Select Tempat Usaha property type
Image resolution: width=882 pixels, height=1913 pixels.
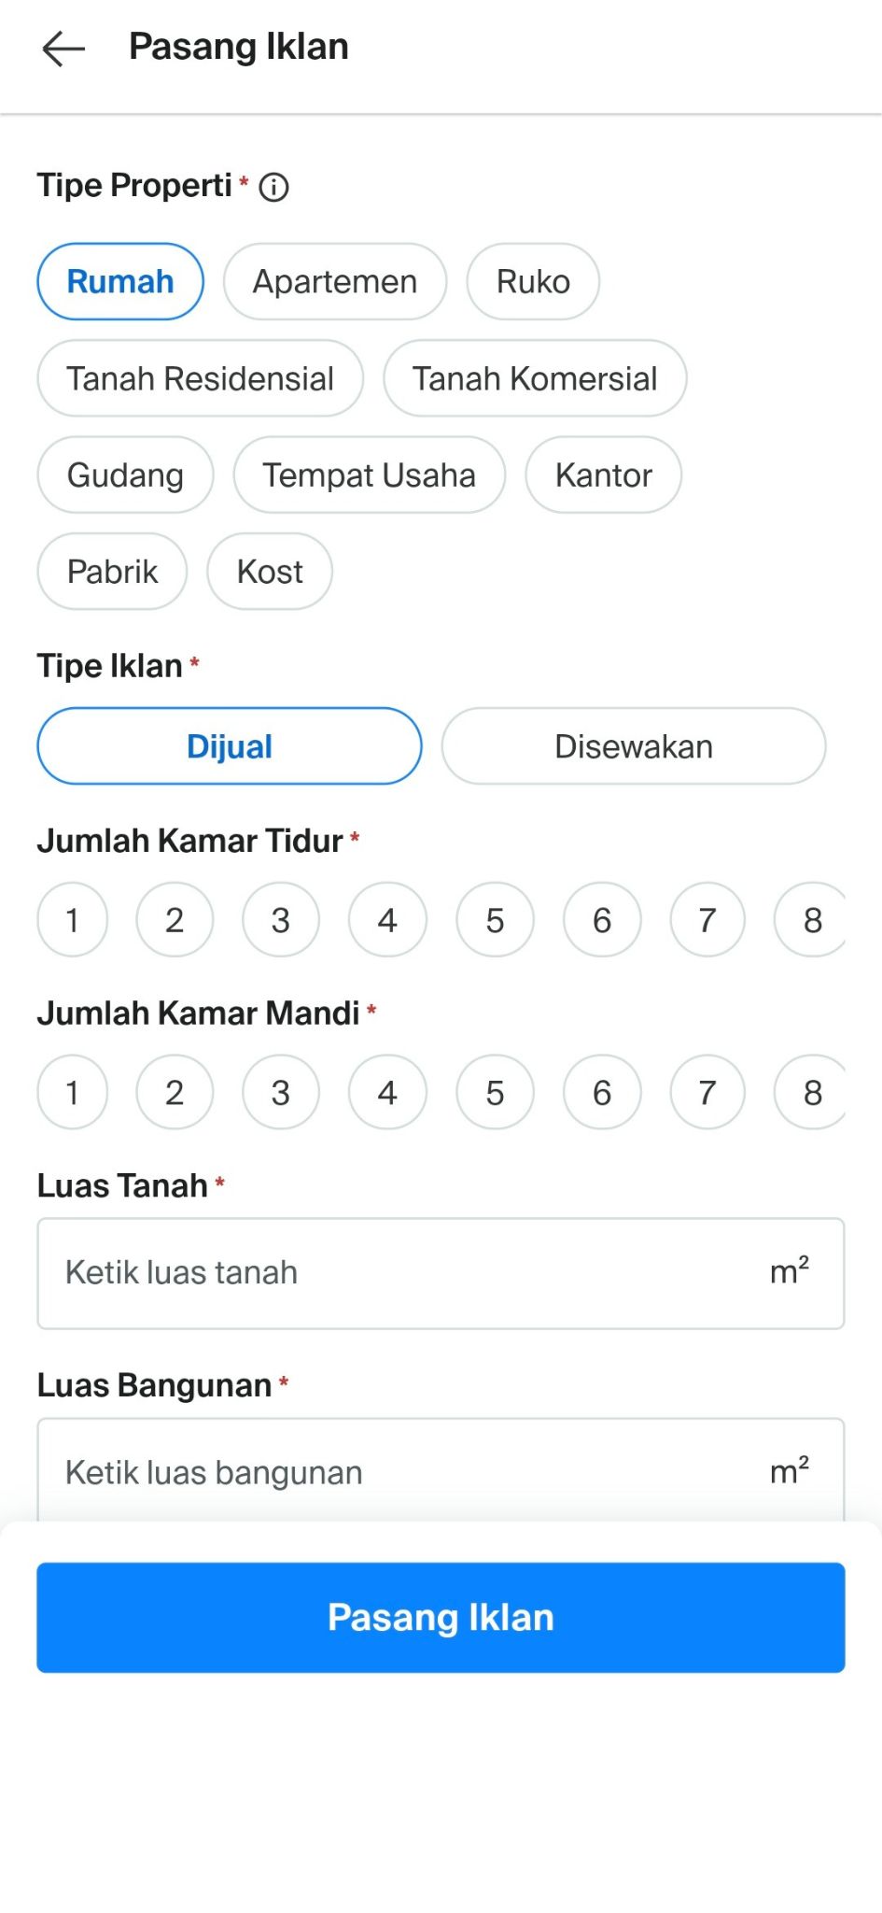[x=369, y=475]
